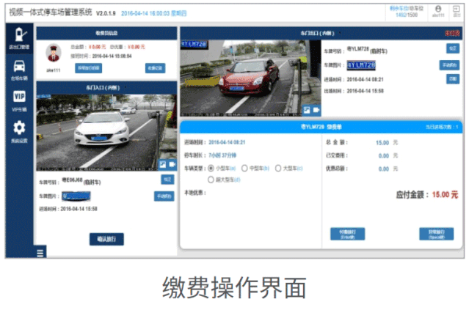Image resolution: width=469 pixels, height=310 pixels.
Task: Select the 中型车(b) vehicle type radio
Action: click(244, 169)
